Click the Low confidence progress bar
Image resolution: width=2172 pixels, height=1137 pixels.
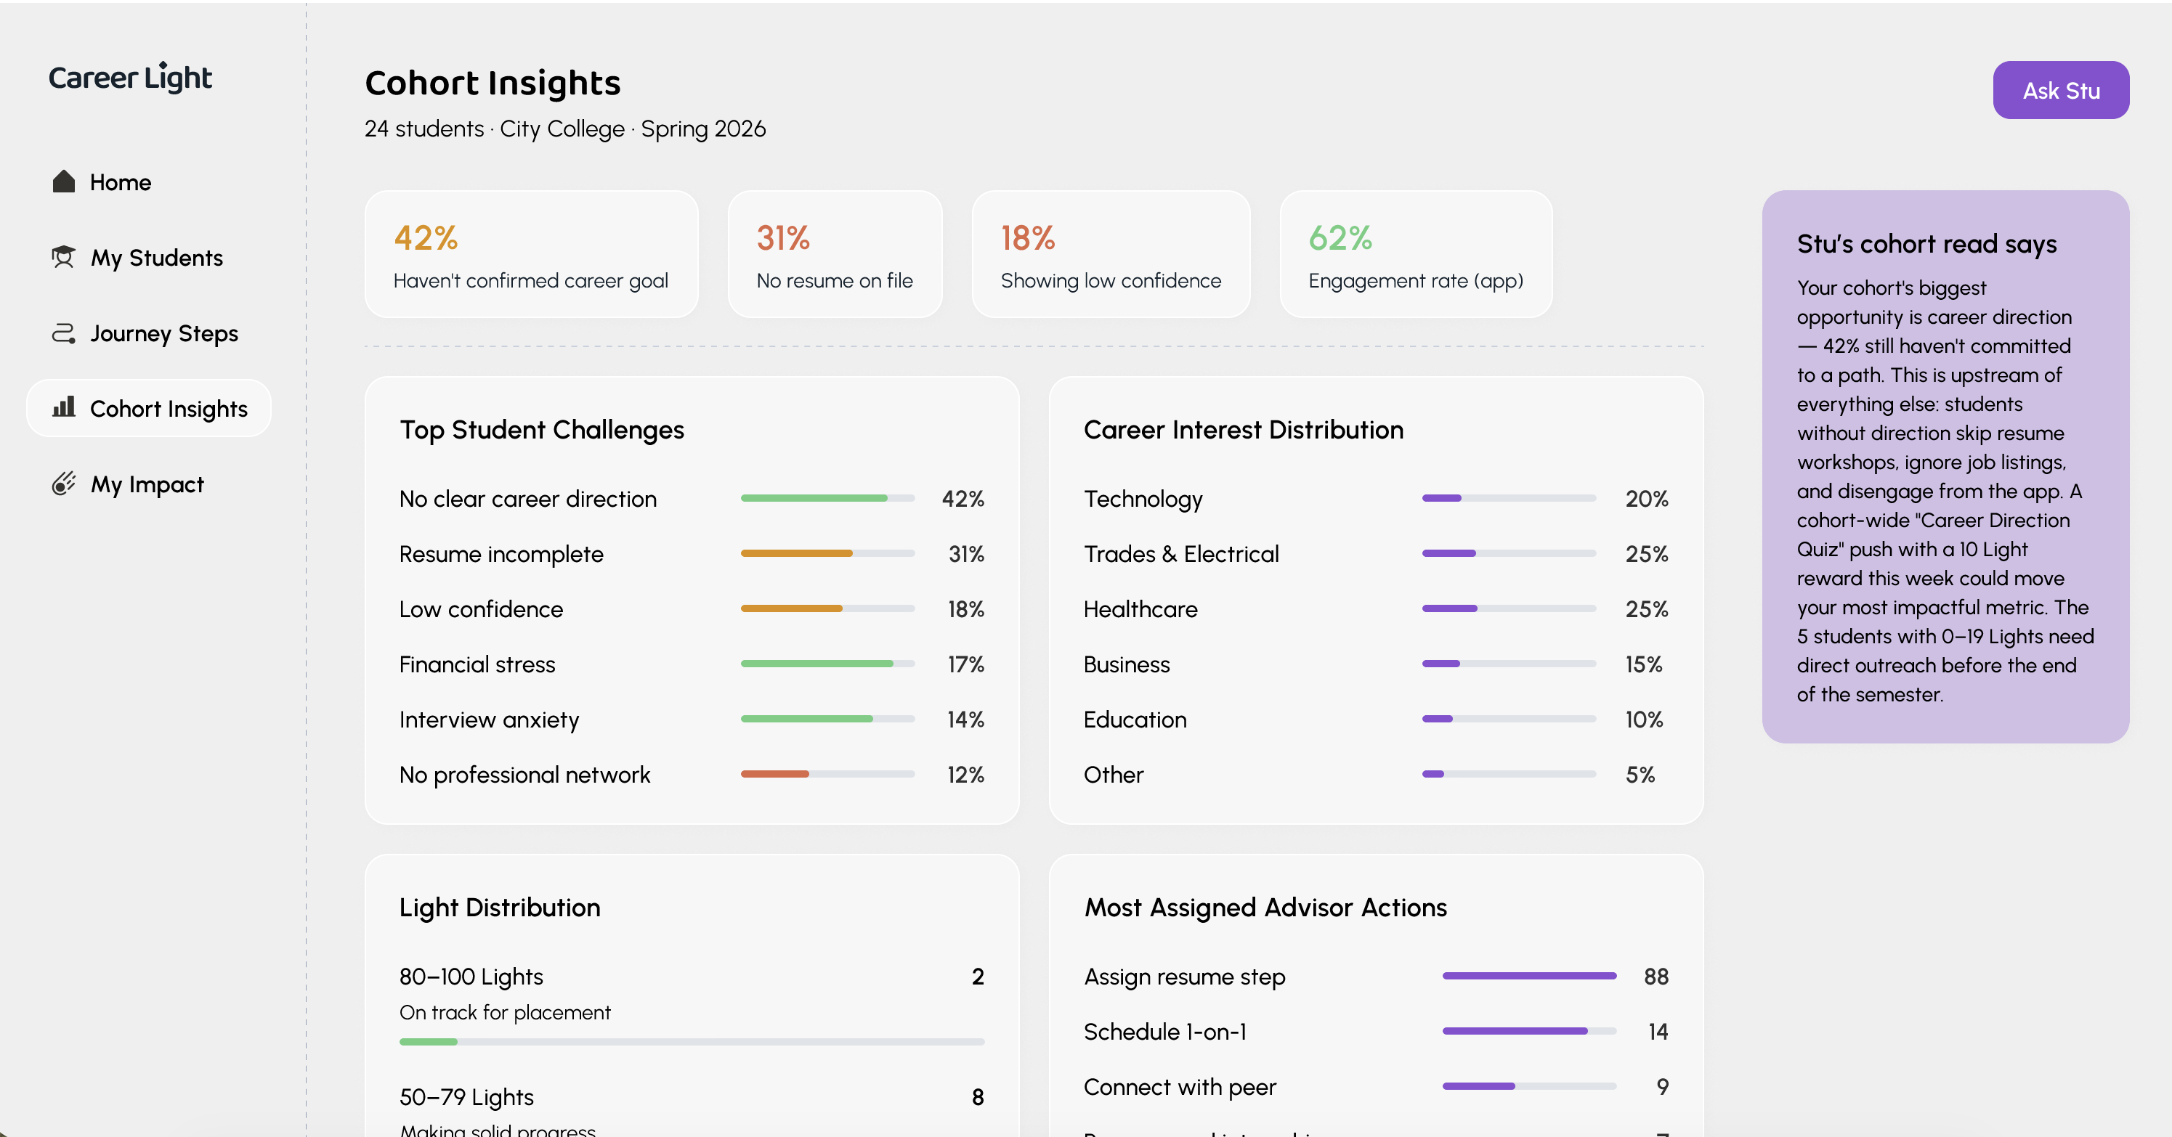(828, 608)
